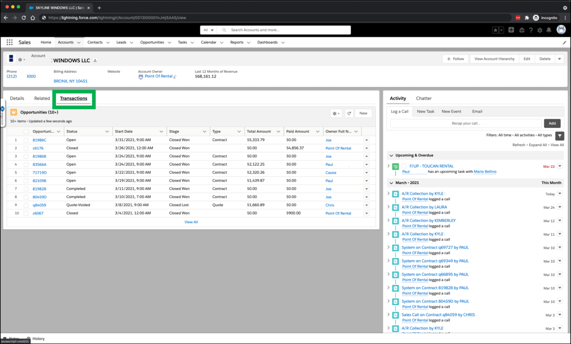Click the View All opportunities link

pos(191,222)
